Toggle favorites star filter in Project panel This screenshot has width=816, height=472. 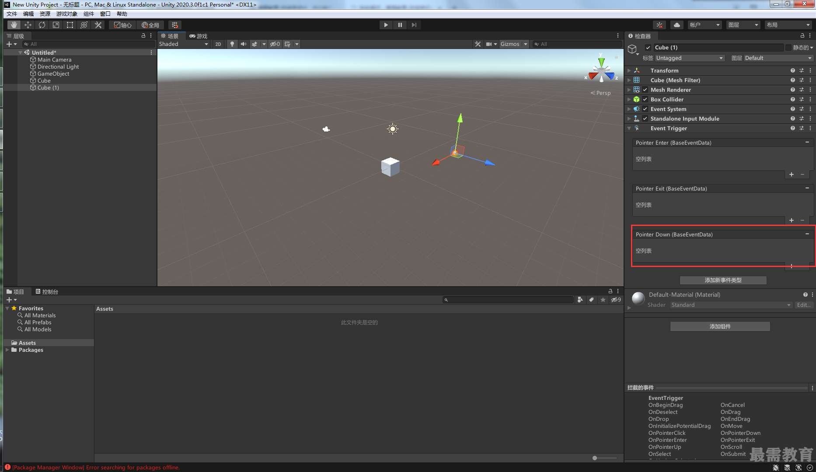(603, 300)
